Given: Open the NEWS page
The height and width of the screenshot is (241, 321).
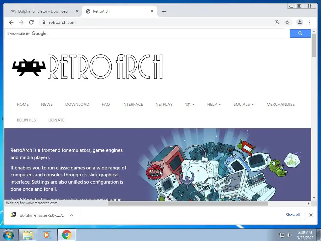Looking at the screenshot, I should tap(47, 104).
